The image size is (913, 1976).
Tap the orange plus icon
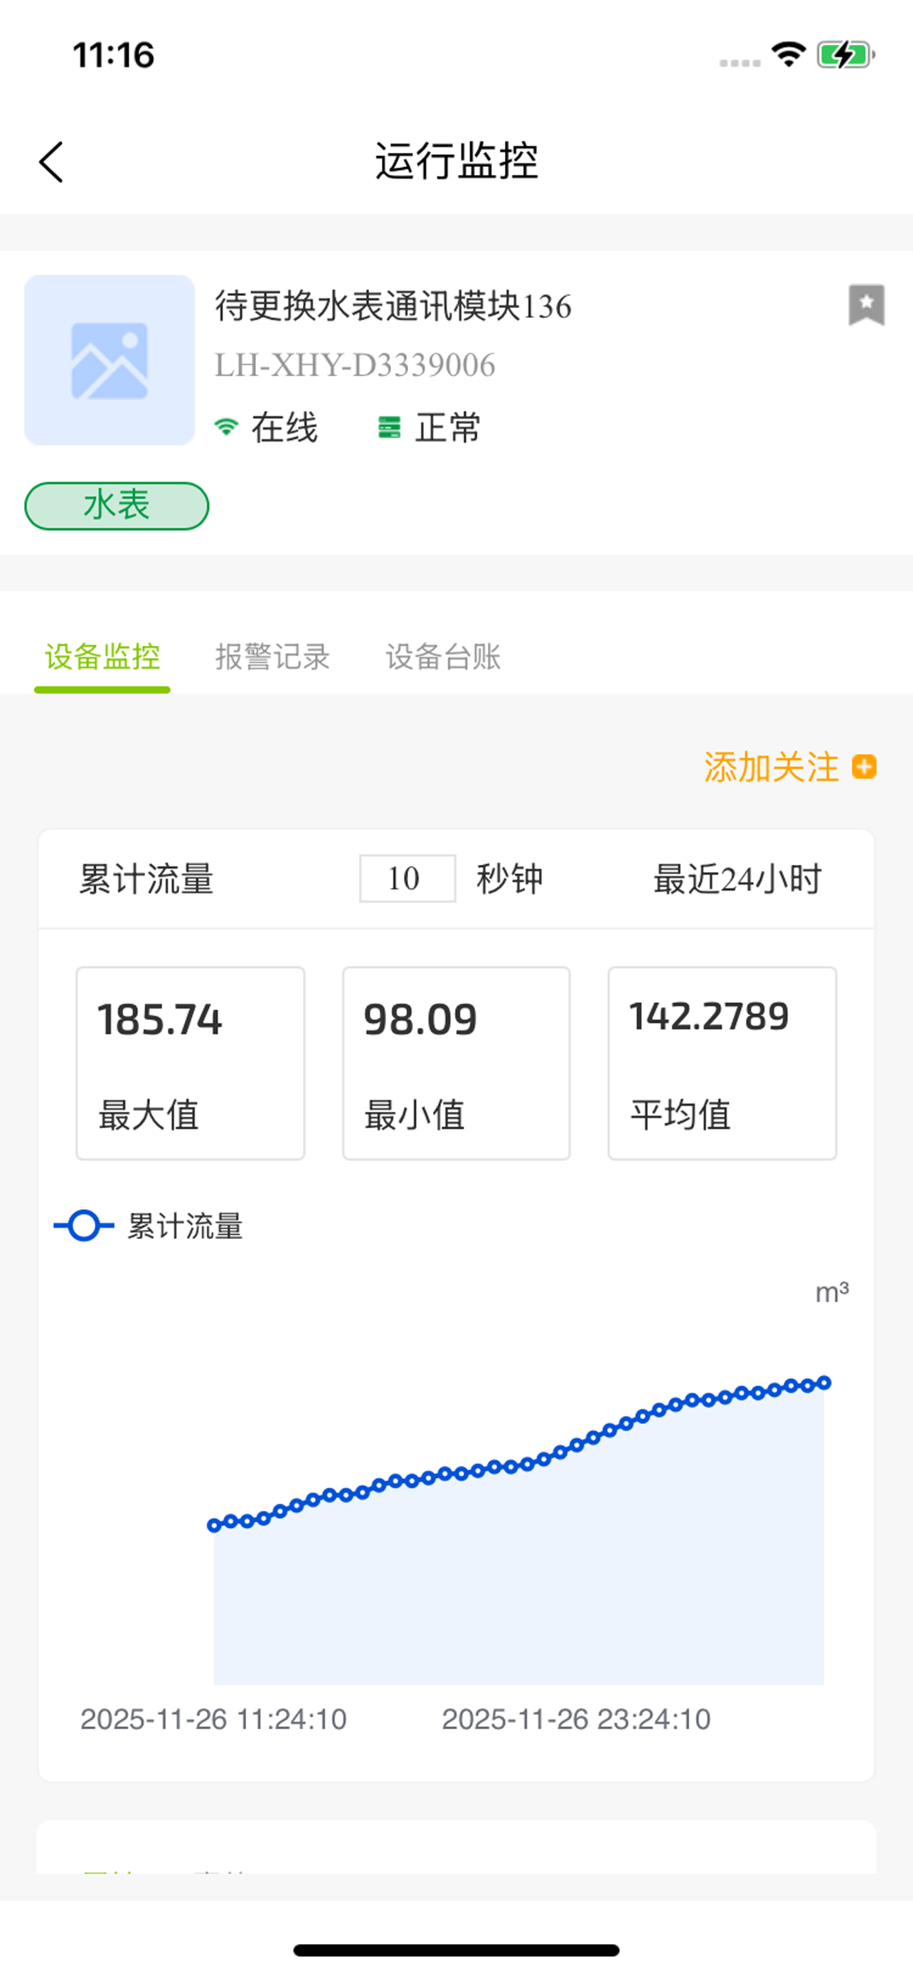(865, 767)
